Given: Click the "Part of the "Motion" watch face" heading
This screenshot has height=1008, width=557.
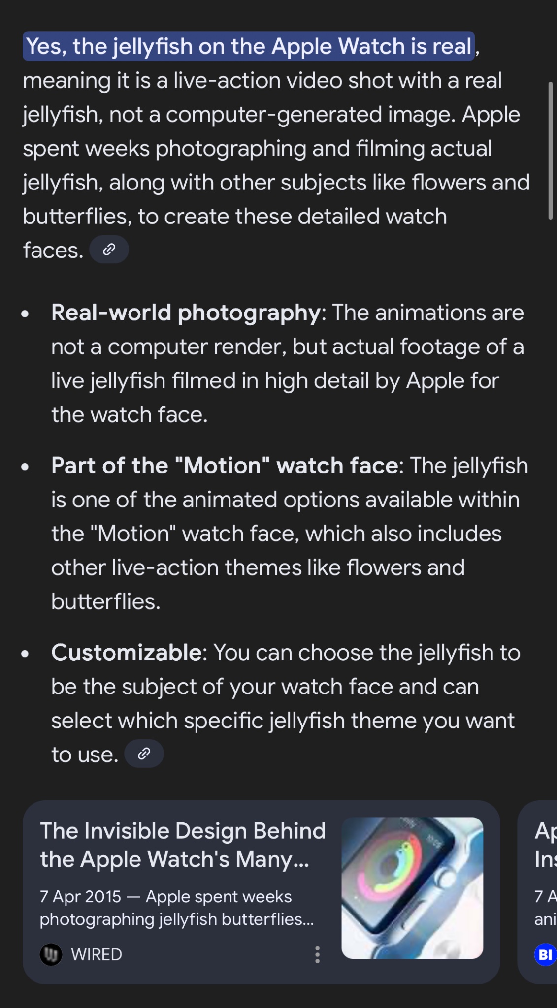Looking at the screenshot, I should coord(225,466).
